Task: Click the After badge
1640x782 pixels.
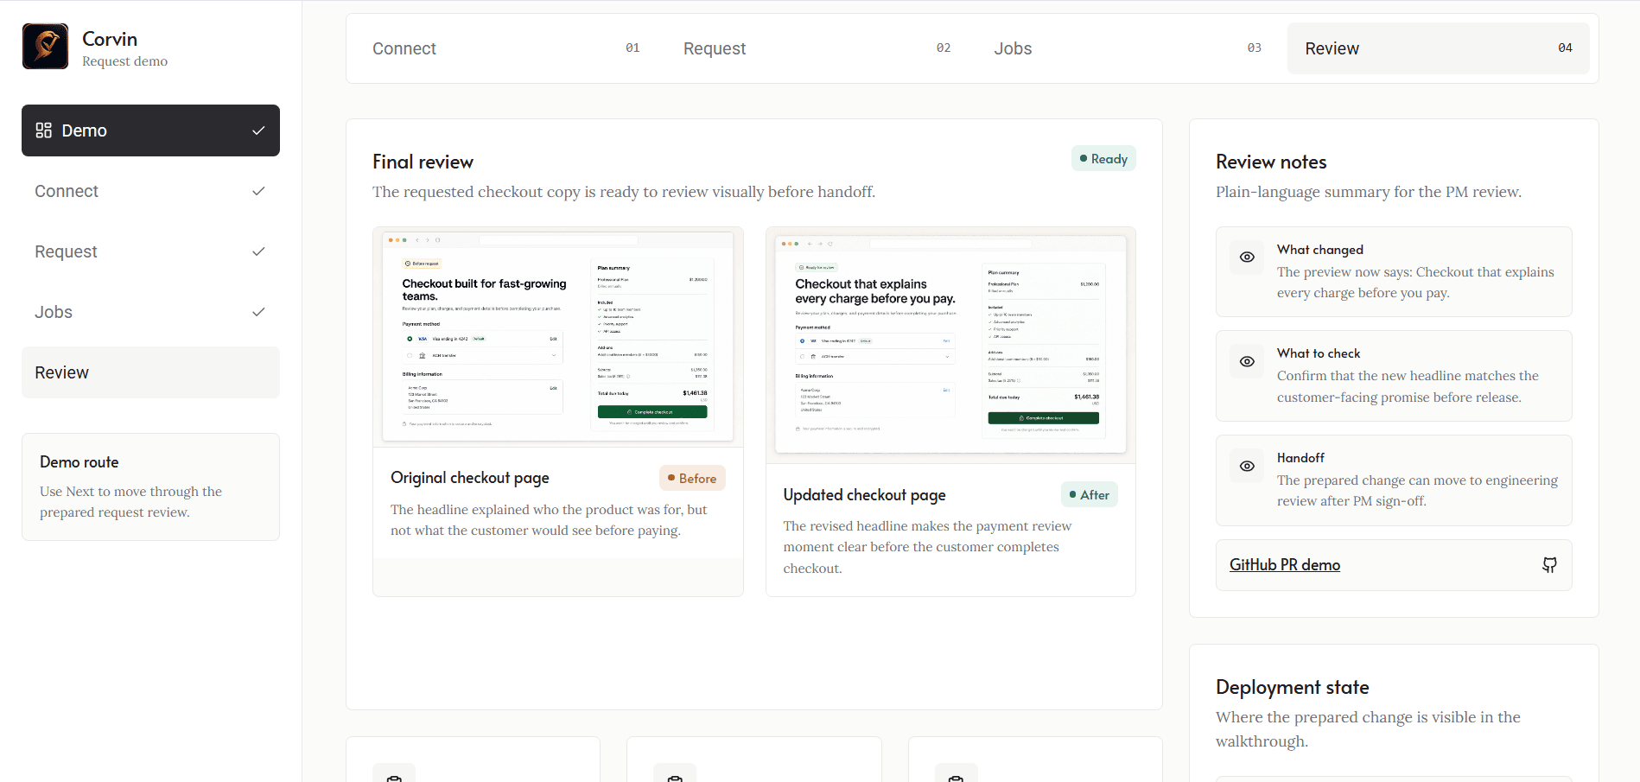Action: (1089, 494)
